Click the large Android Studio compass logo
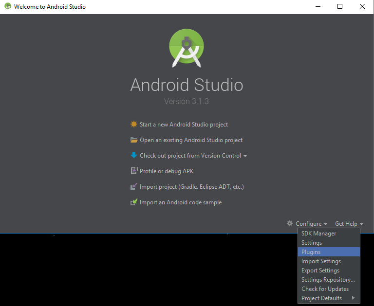Image resolution: width=374 pixels, height=306 pixels. click(x=187, y=48)
